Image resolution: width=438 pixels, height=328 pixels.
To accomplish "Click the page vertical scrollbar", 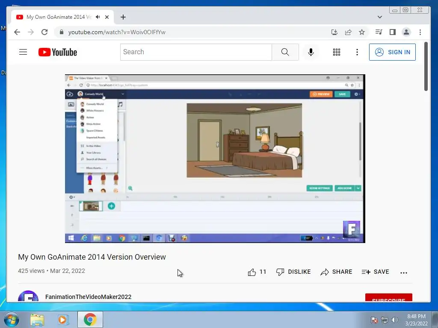I will pyautogui.click(x=426, y=66).
